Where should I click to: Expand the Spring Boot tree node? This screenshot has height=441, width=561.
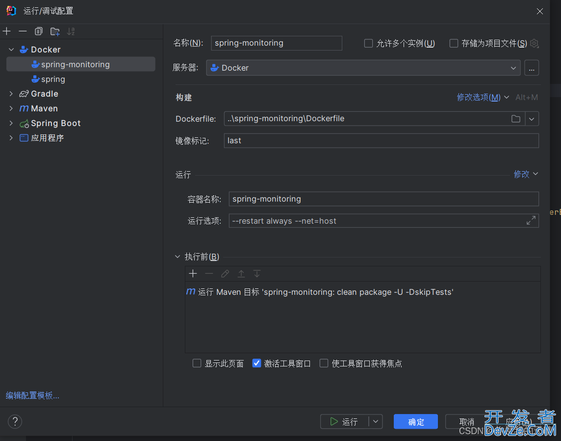pyautogui.click(x=11, y=123)
